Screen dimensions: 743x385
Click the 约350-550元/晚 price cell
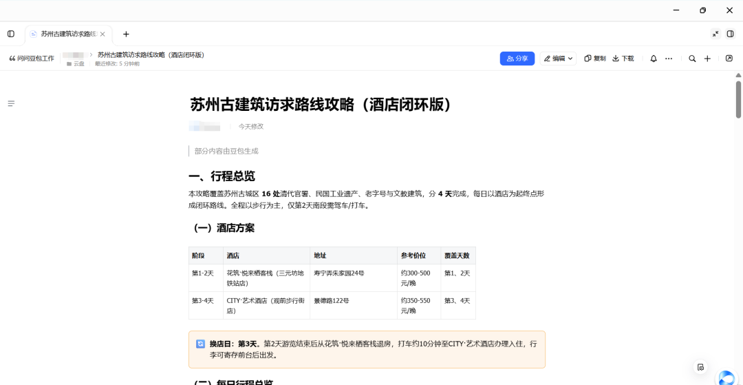point(419,305)
